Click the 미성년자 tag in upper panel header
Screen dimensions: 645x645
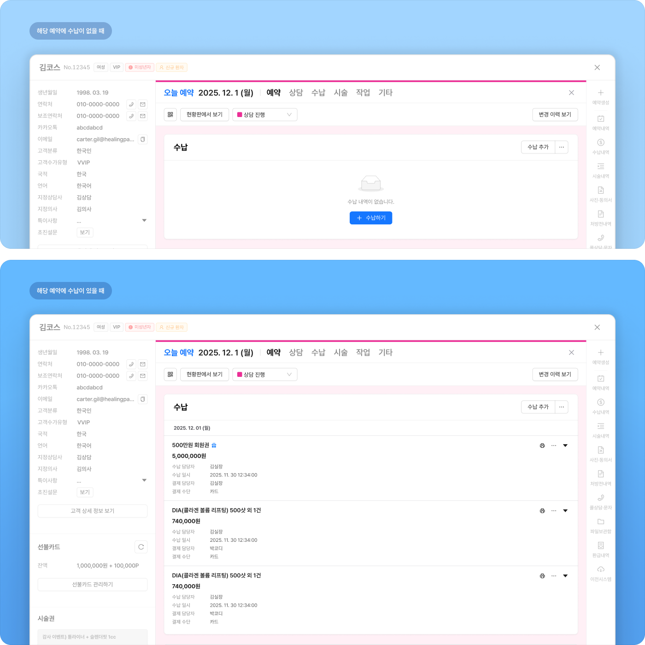[x=140, y=67]
